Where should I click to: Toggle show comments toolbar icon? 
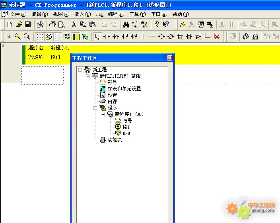(x=49, y=37)
